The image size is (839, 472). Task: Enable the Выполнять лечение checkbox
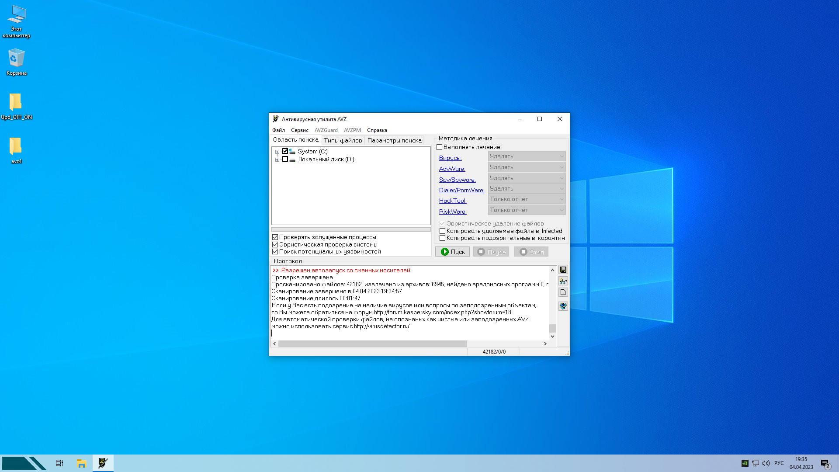click(x=440, y=147)
